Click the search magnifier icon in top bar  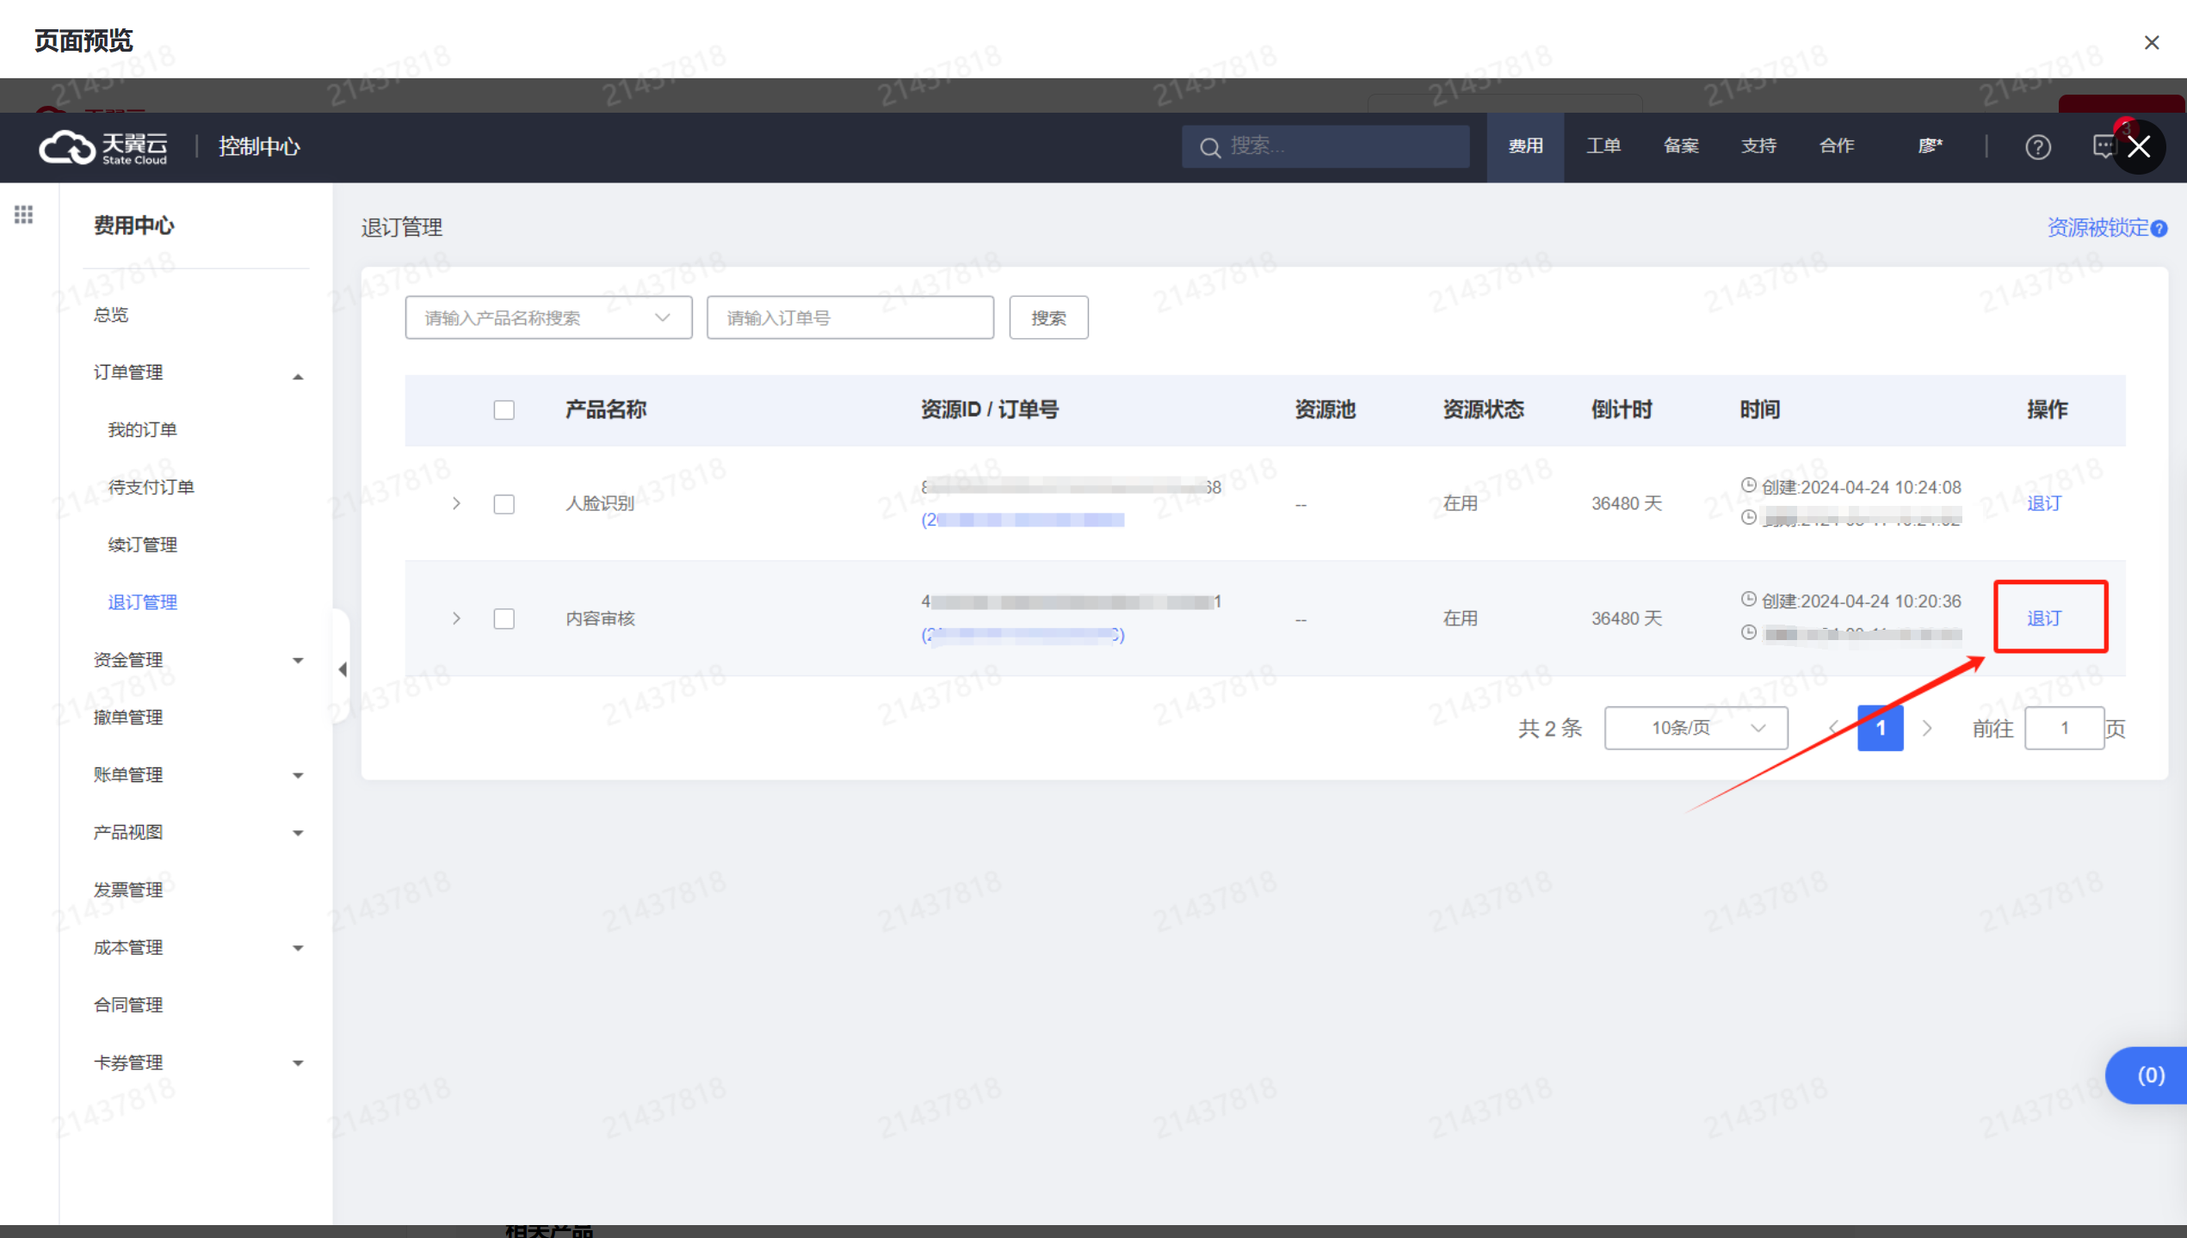[1210, 147]
